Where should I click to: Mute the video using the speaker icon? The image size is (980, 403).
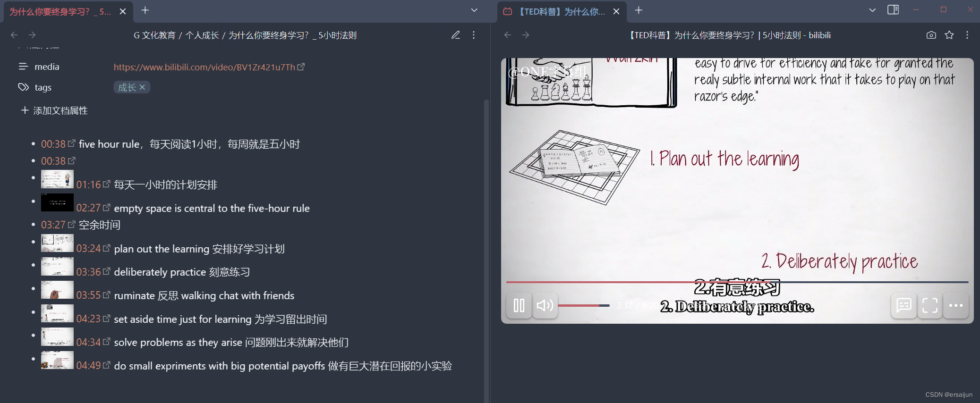coord(545,306)
